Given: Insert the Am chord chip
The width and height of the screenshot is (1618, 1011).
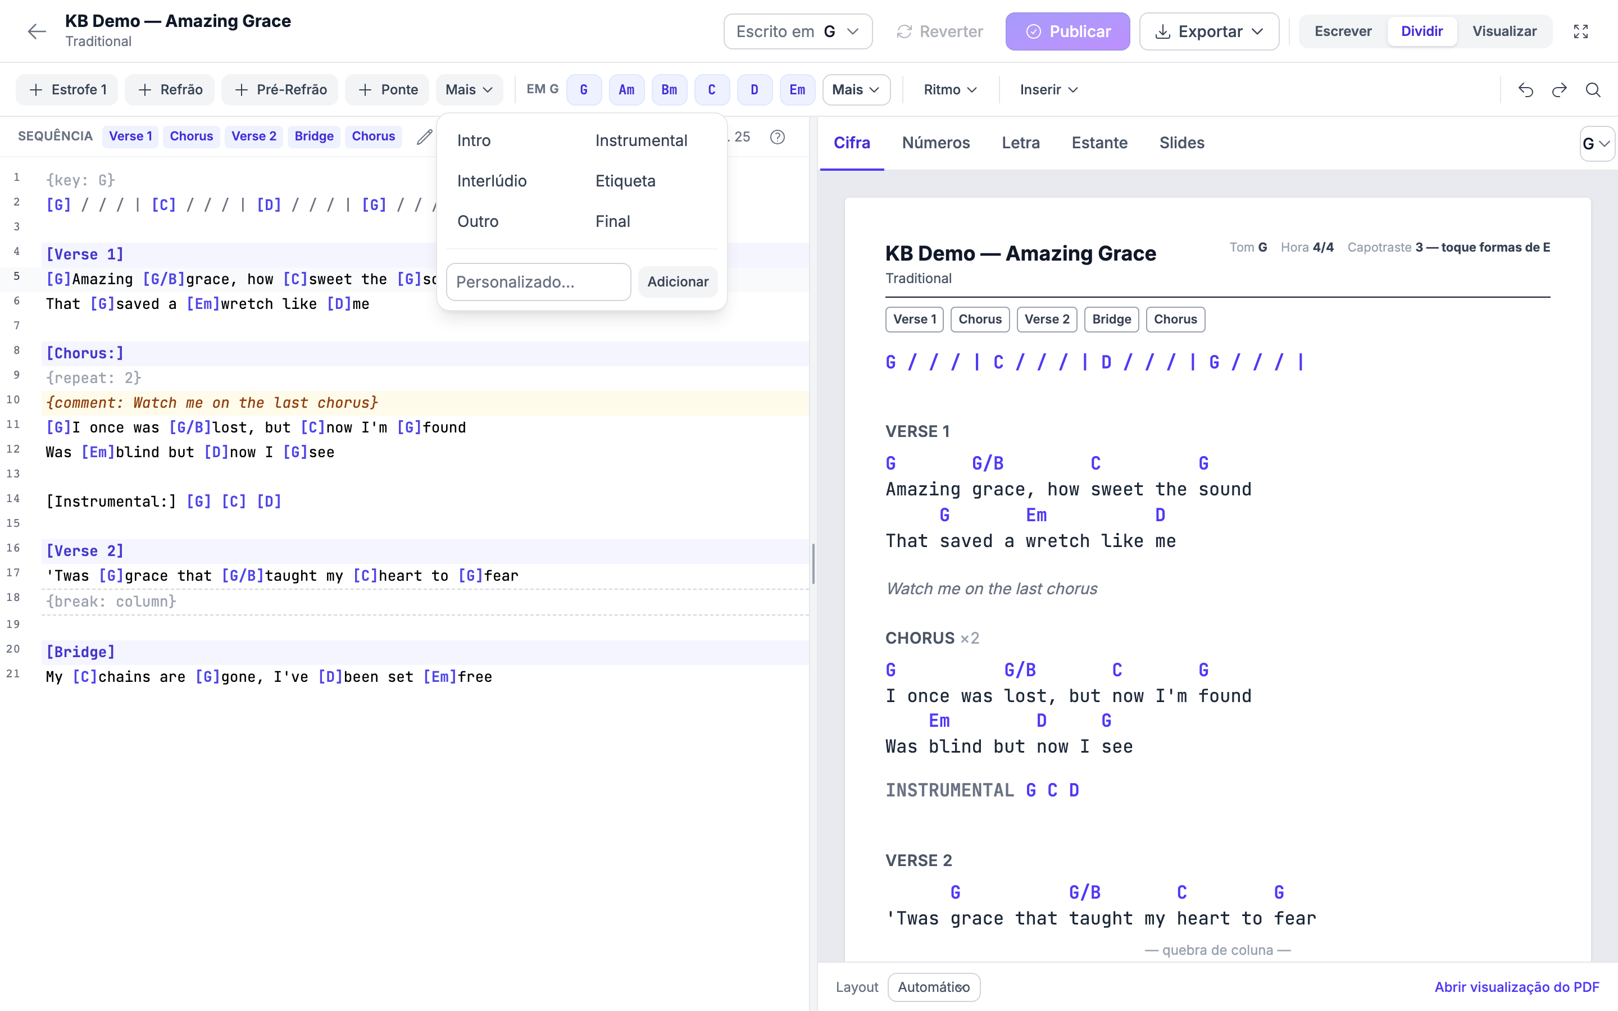Looking at the screenshot, I should tap(626, 90).
